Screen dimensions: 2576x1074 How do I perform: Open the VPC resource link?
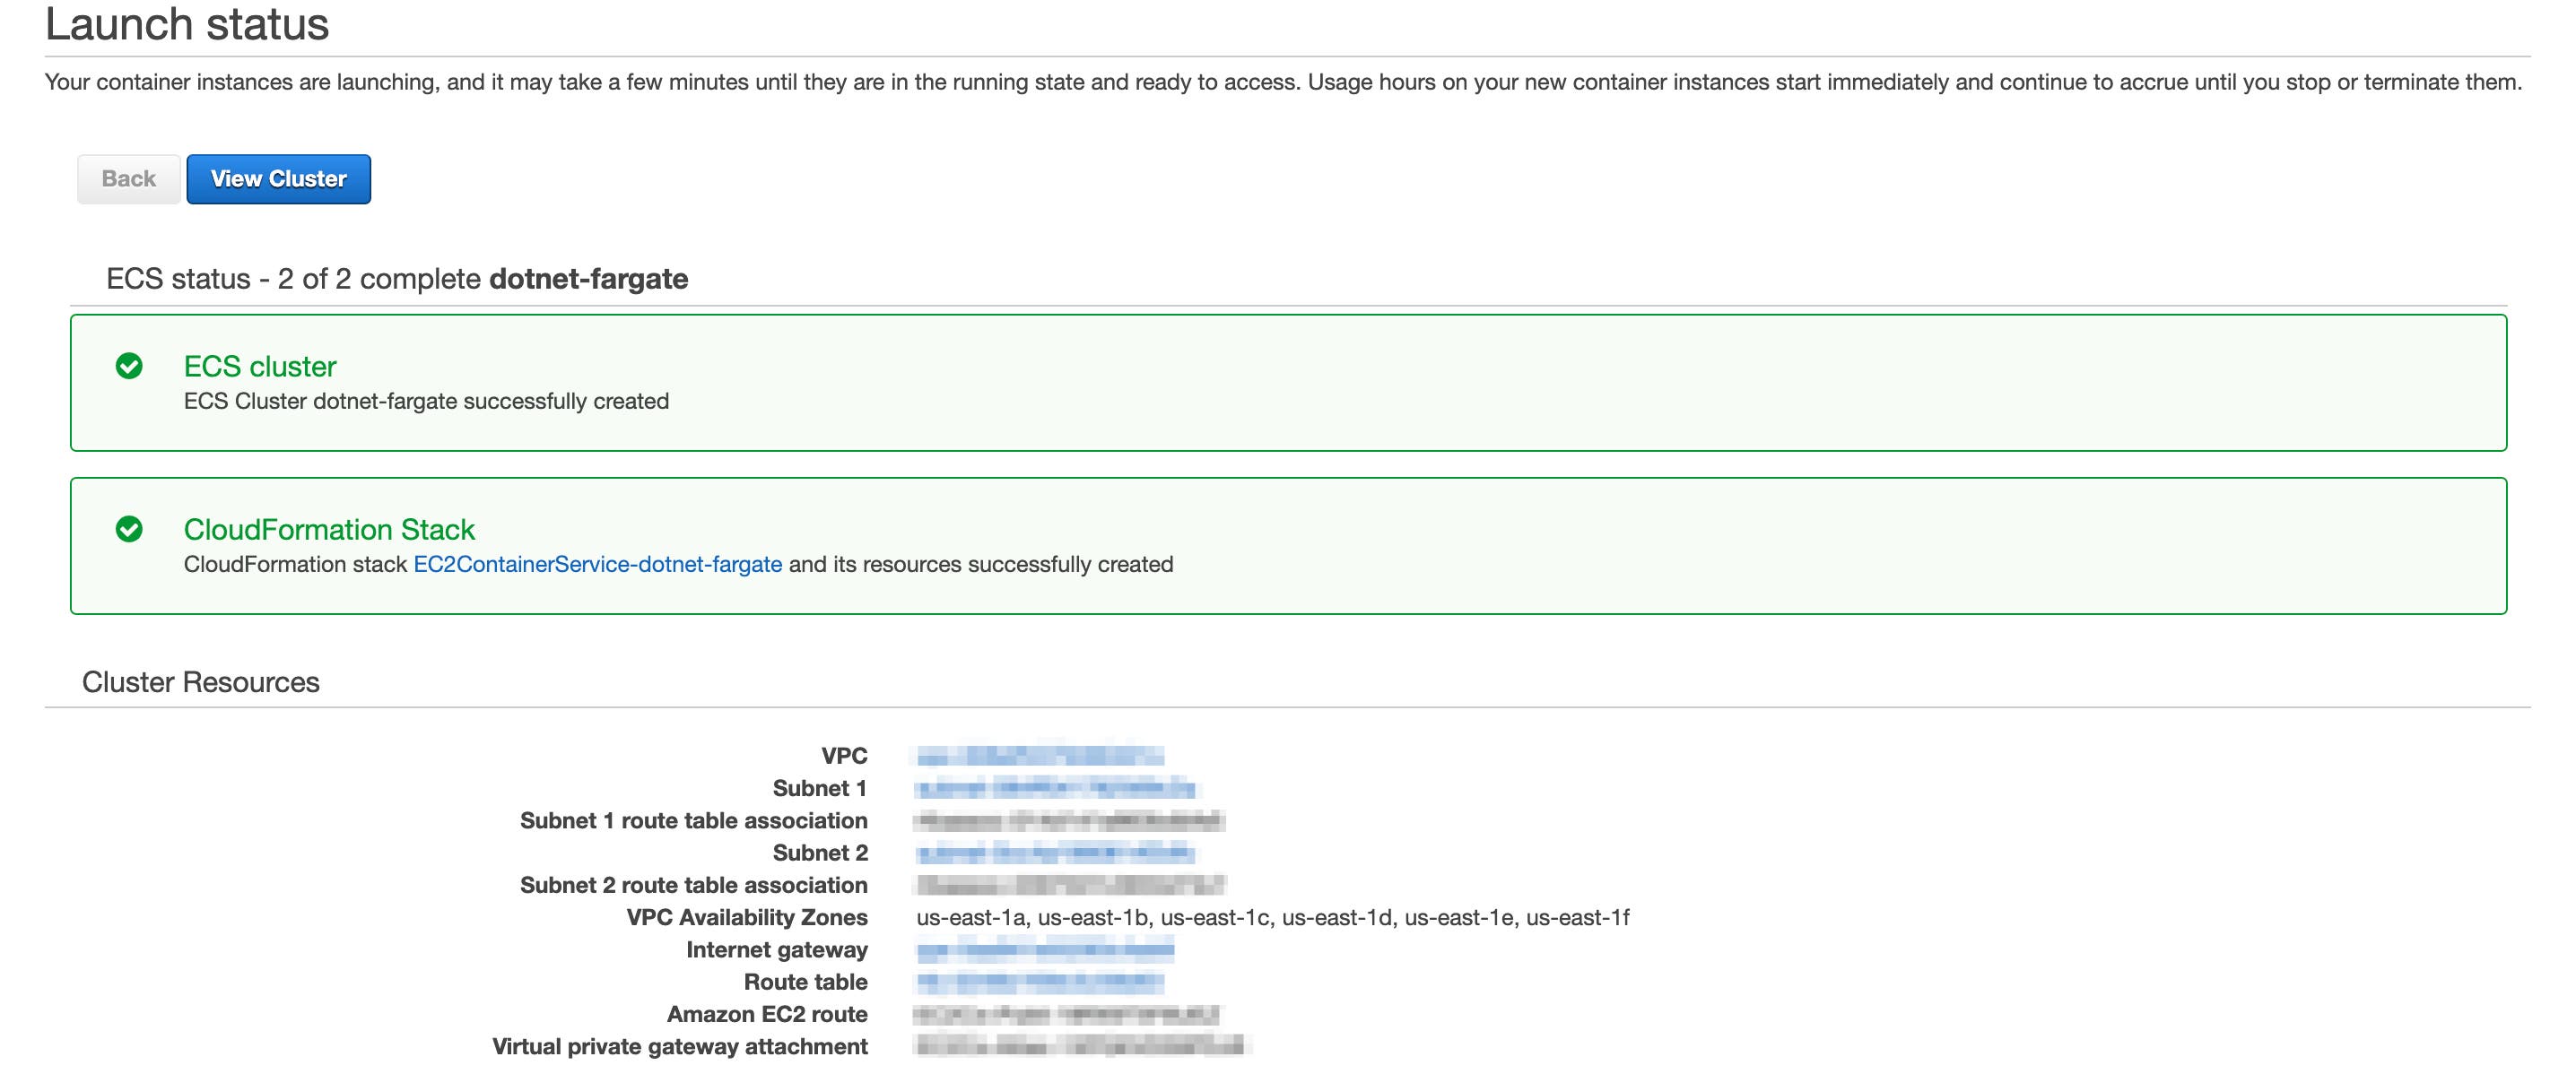1040,757
